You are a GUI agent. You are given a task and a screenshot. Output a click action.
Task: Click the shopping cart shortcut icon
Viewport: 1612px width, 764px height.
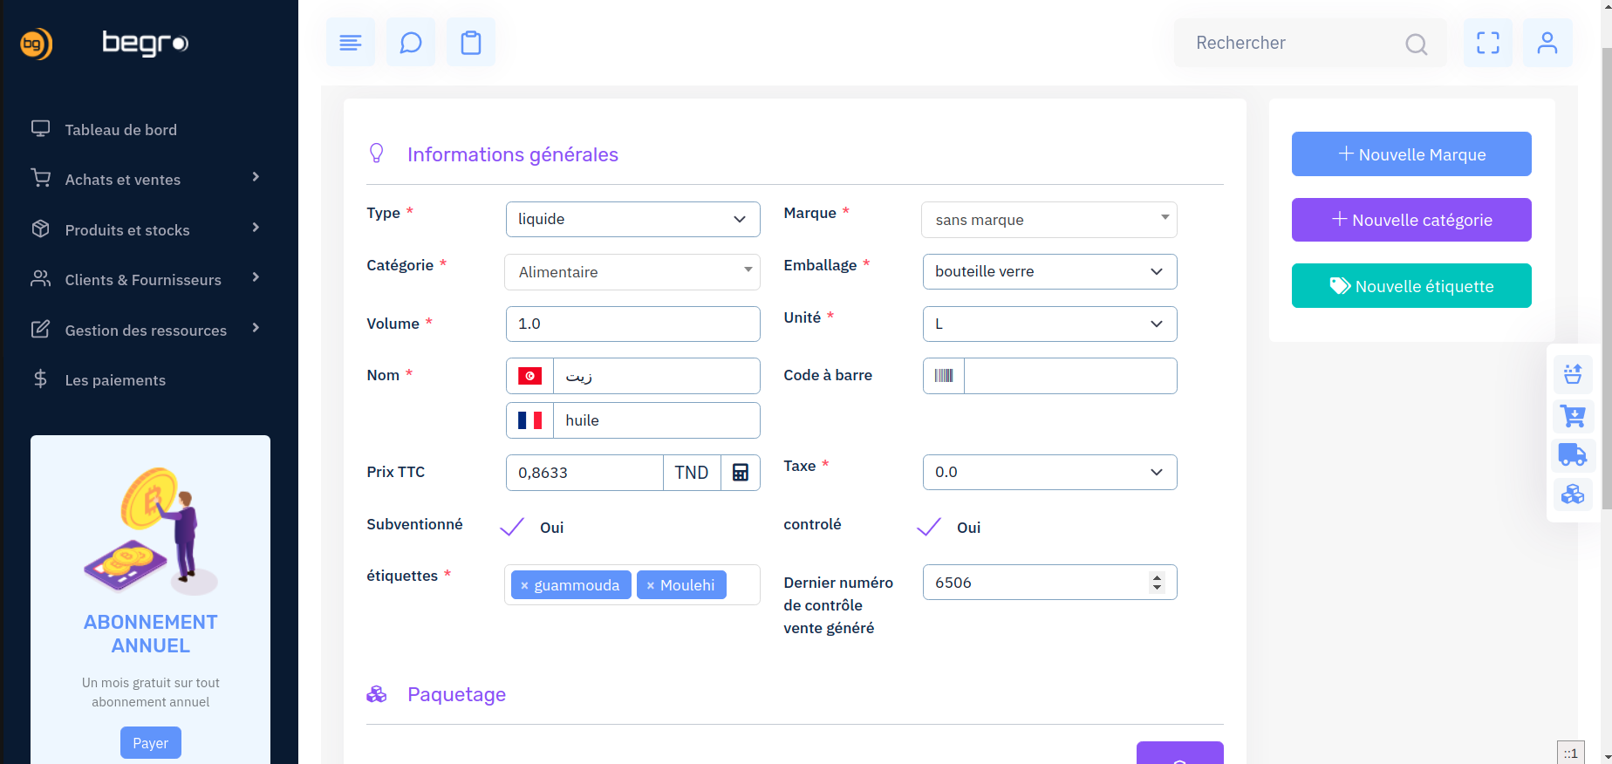coord(1573,415)
